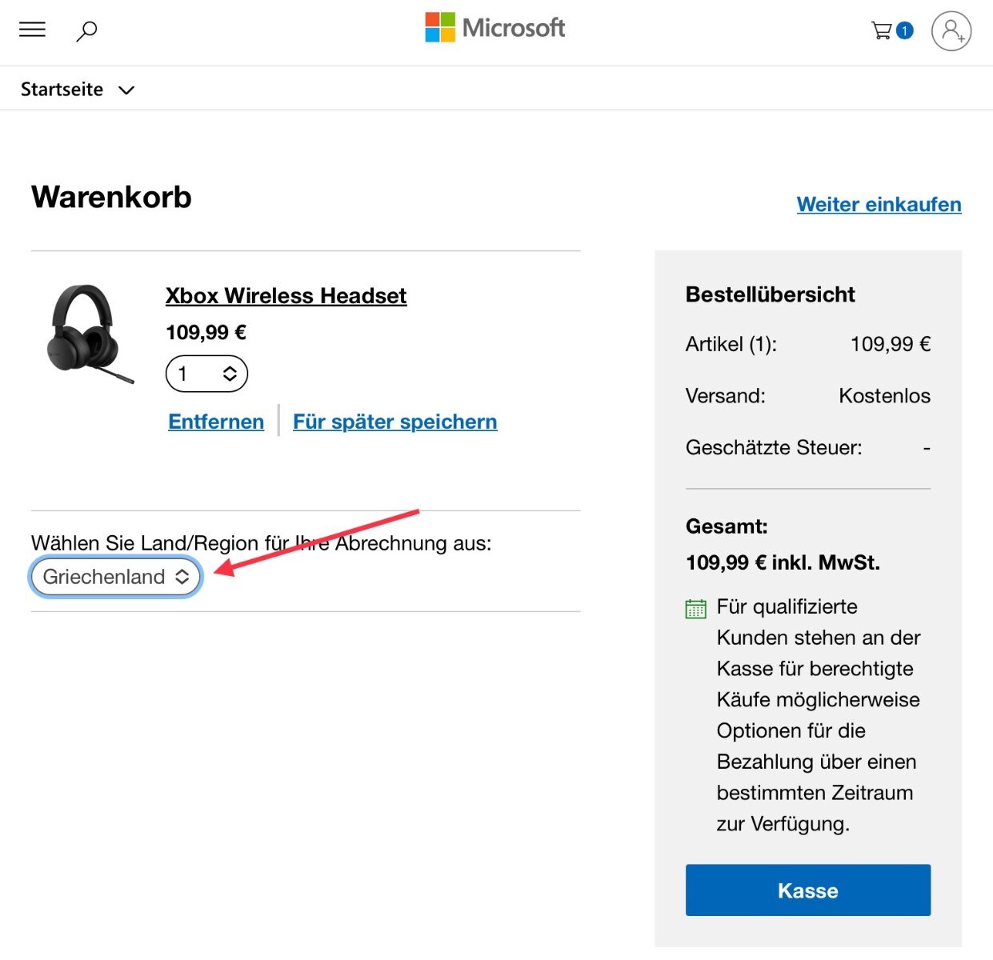The width and height of the screenshot is (993, 960).
Task: Click the Geschätzte Steuer: label
Action: [774, 447]
